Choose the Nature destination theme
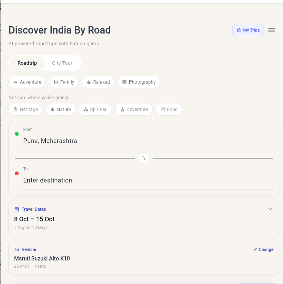 (x=60, y=109)
